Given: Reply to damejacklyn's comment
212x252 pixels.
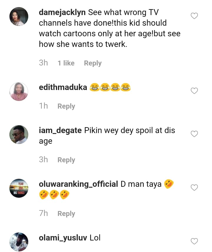Looking at the screenshot, I should pos(93,63).
